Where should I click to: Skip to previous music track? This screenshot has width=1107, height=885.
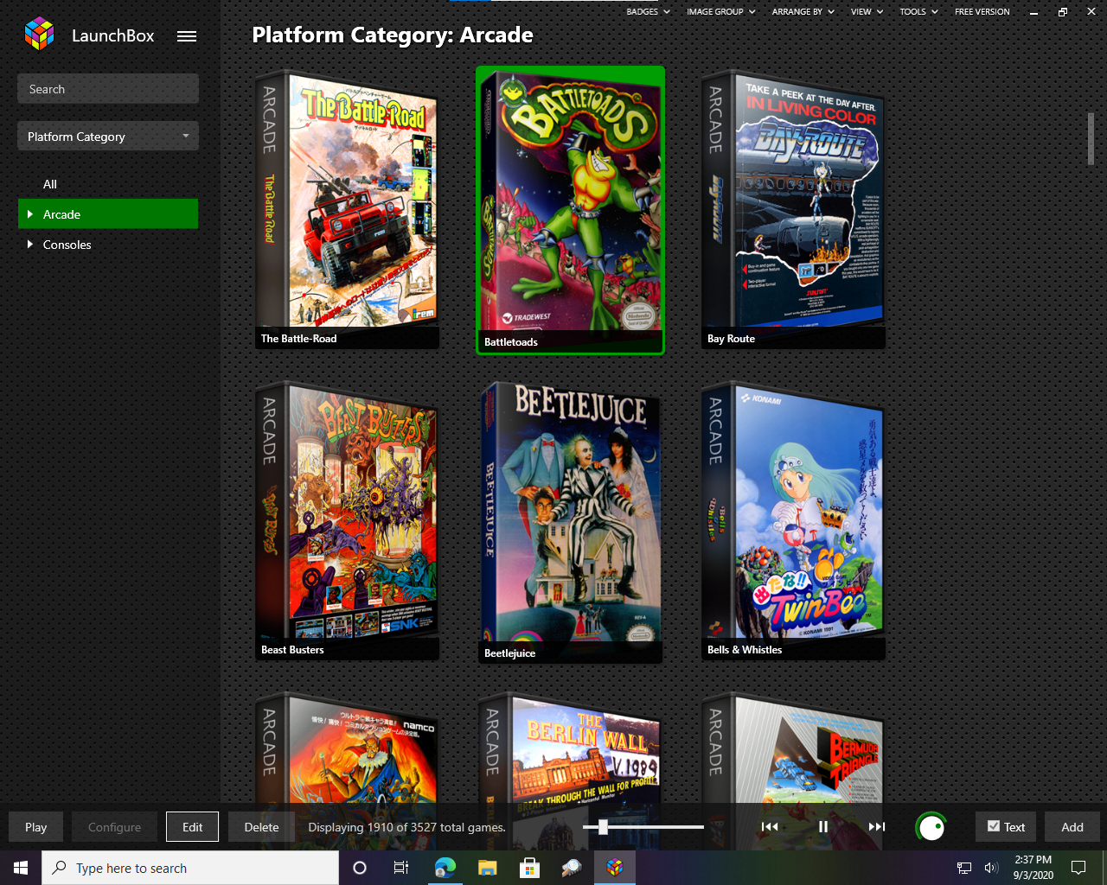(x=770, y=827)
